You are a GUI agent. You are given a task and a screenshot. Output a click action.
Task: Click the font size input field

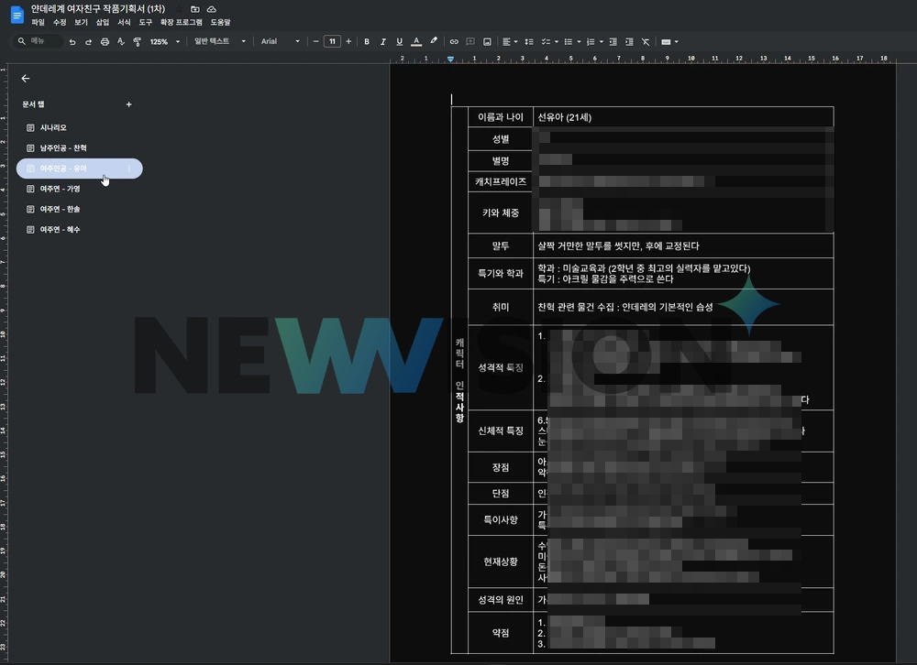coord(332,42)
